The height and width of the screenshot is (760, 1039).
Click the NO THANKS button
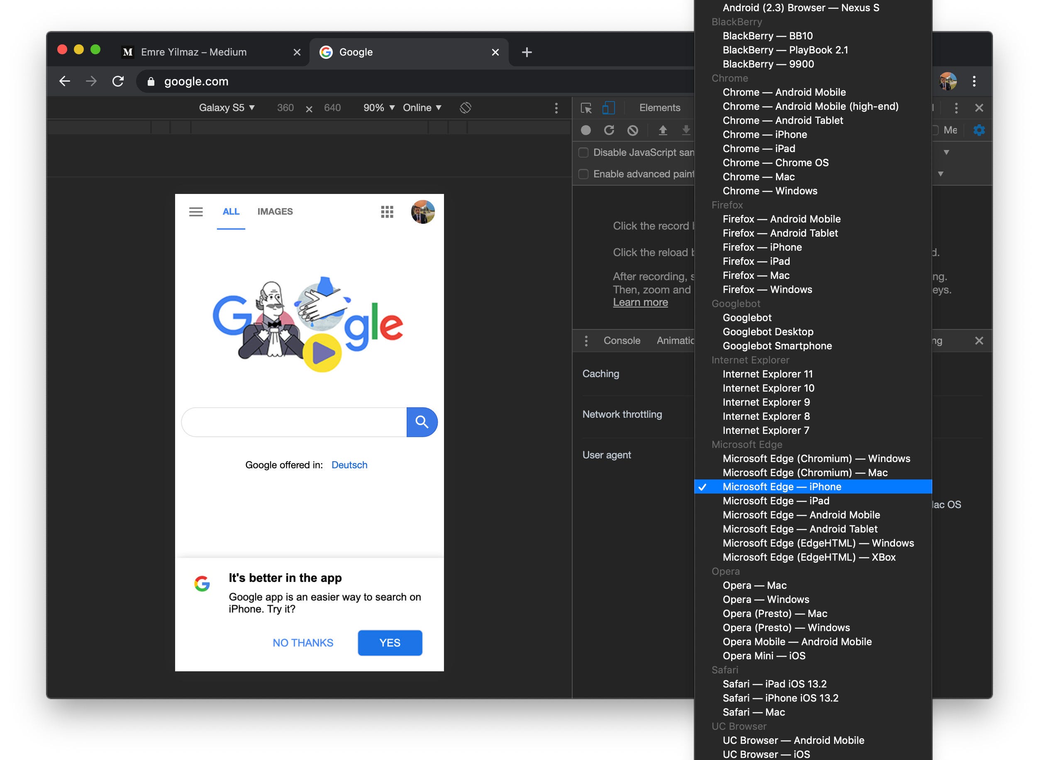click(x=302, y=643)
